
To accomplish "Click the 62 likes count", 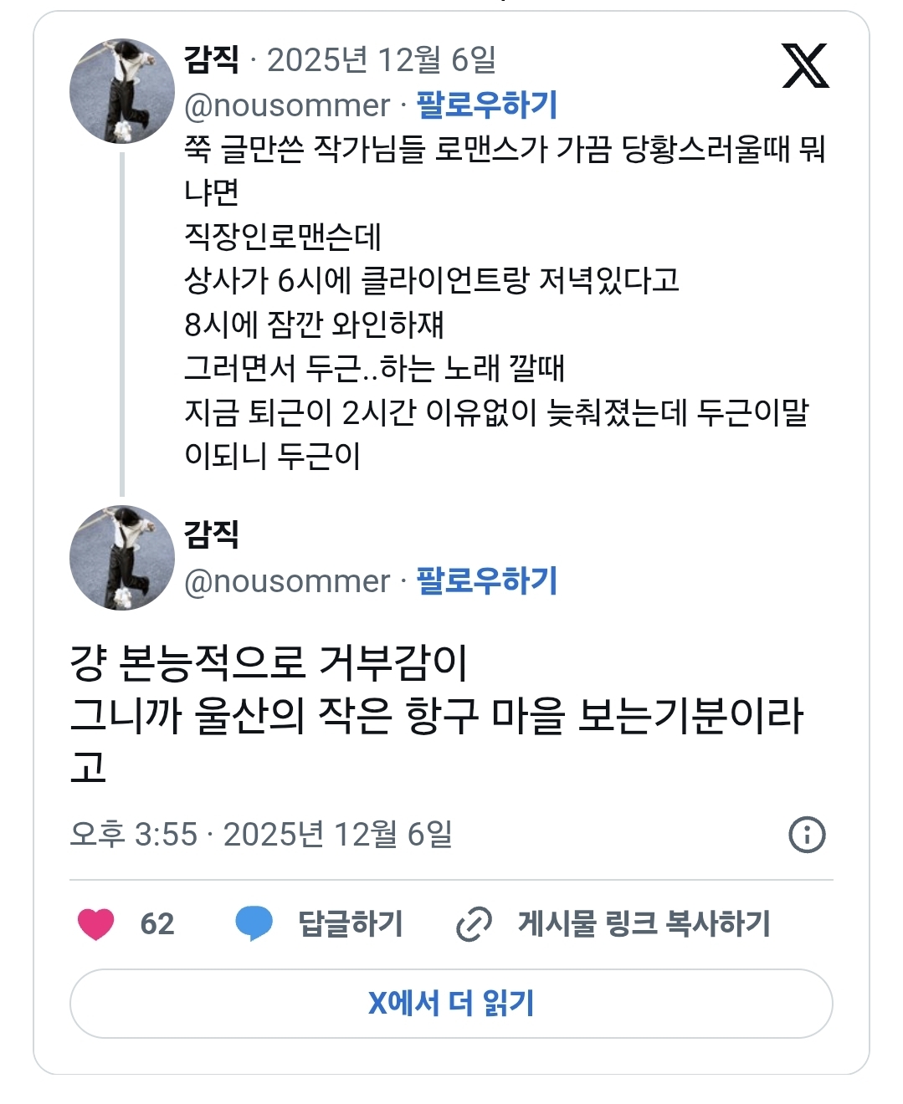I will coord(157,923).
